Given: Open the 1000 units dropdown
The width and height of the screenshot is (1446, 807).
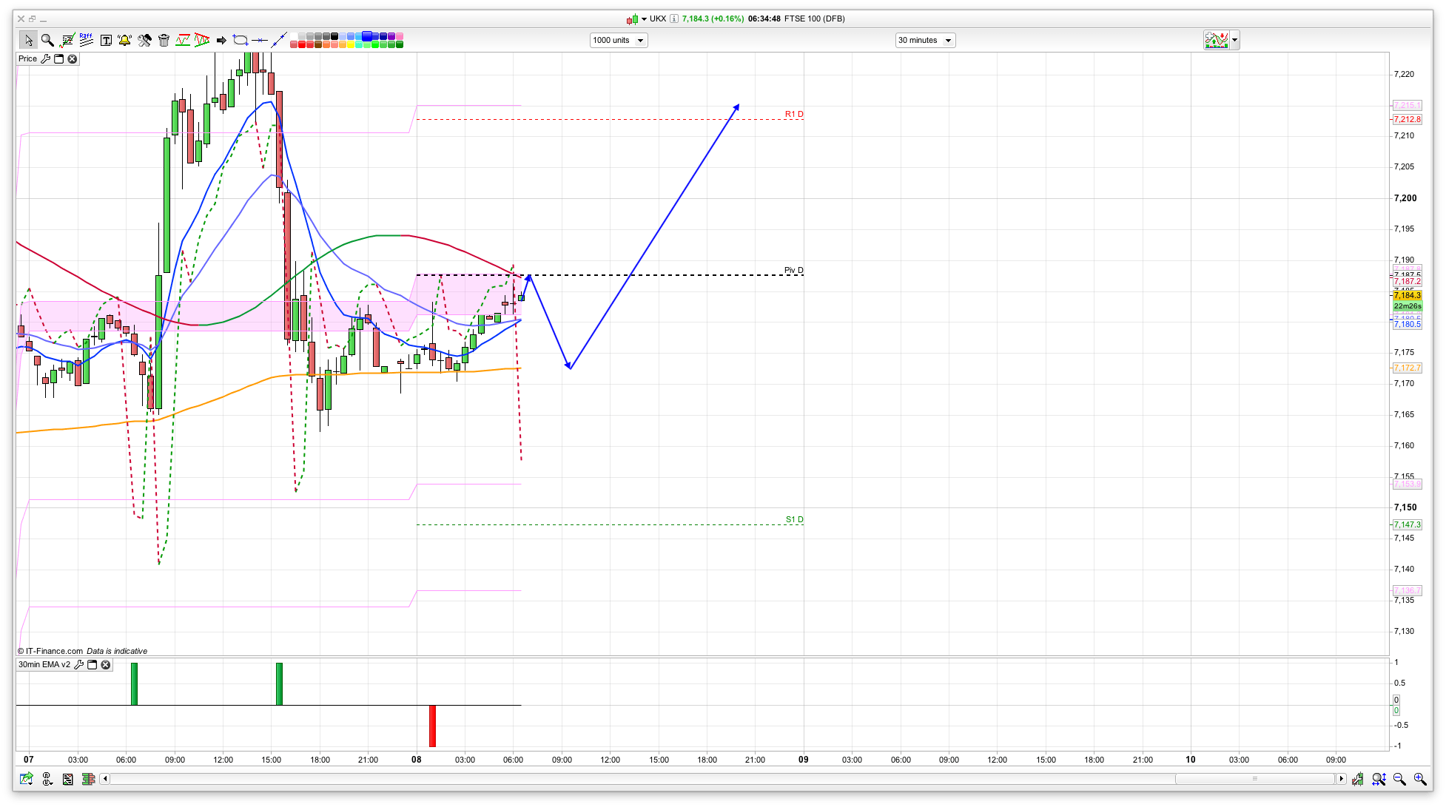Looking at the screenshot, I should coord(619,41).
